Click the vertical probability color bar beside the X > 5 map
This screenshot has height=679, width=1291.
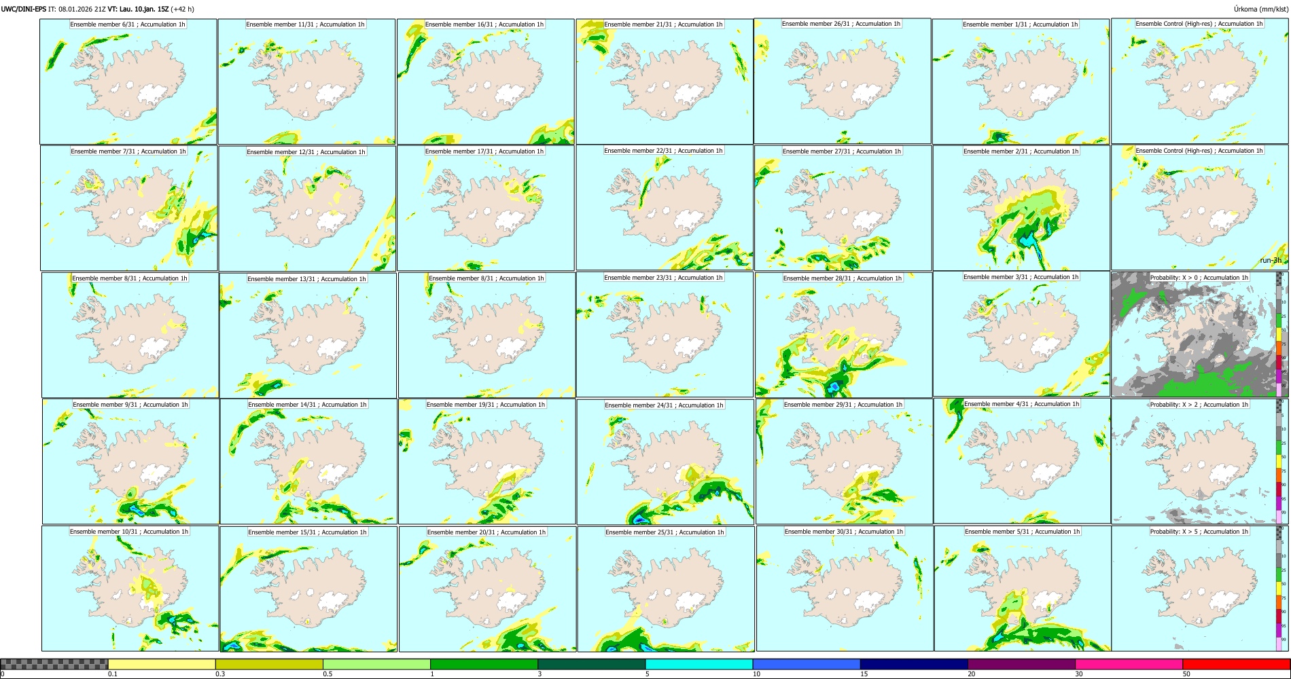click(x=1279, y=589)
